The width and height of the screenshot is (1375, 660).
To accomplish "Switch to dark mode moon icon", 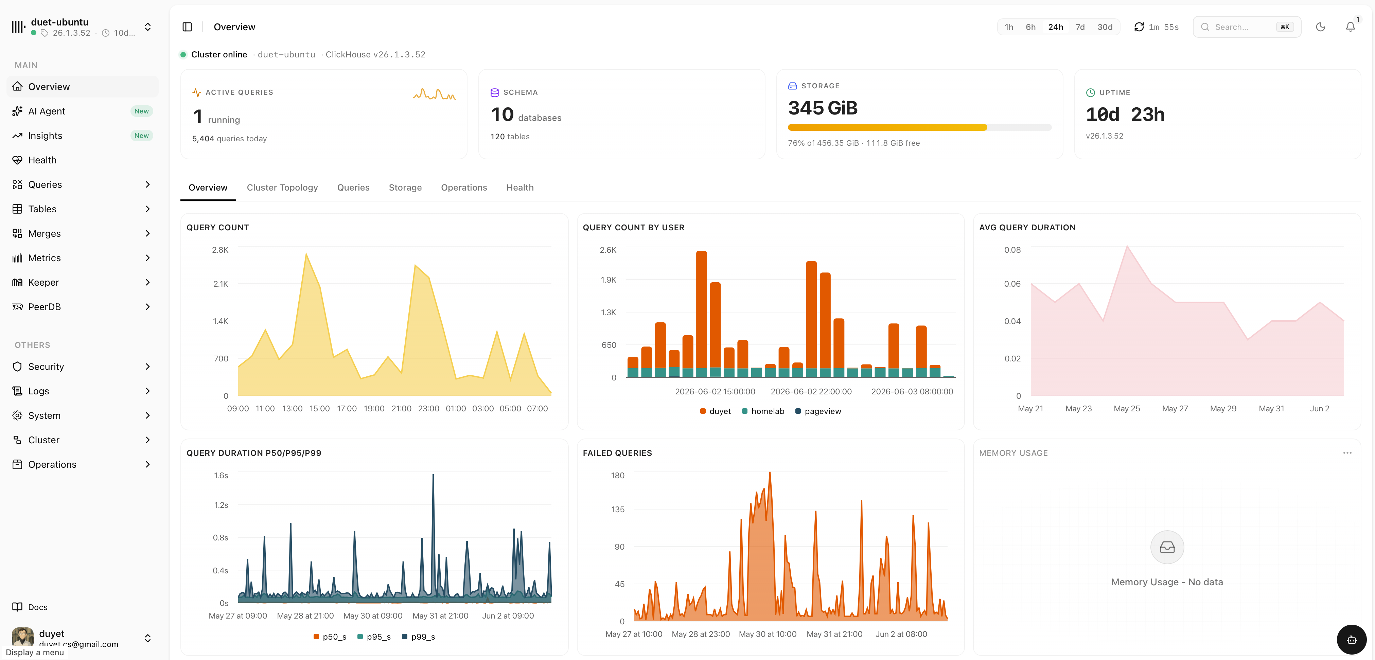I will (x=1321, y=27).
